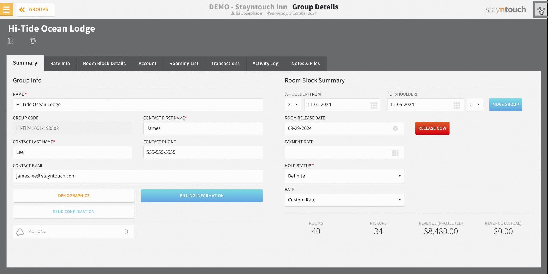Image resolution: width=548 pixels, height=274 pixels.
Task: Expand the shoulder From days dropdown
Action: tap(293, 105)
